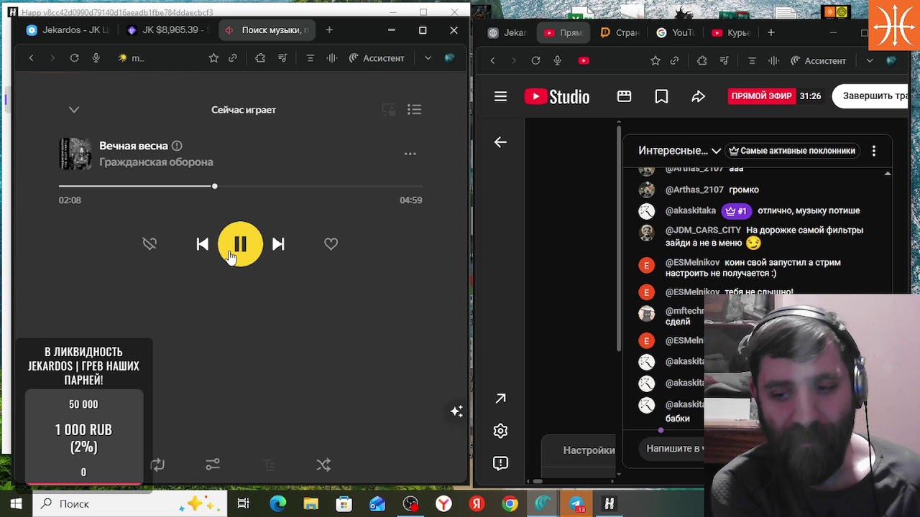Screen dimensions: 920x517
Task: Click the YouTube Studio logo
Action: pyautogui.click(x=557, y=97)
